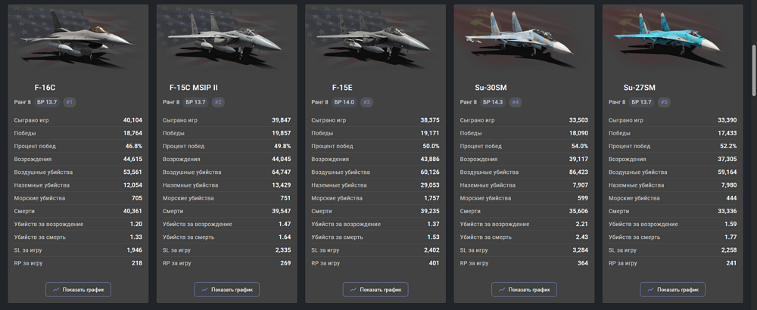Screen dimensions: 757x310
Task: Click the F-15C MSIP II name heading
Action: click(x=194, y=87)
